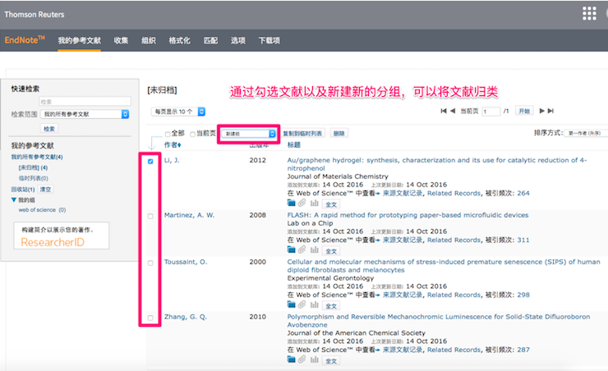
Task: Go to next page arrow
Action: pos(541,111)
